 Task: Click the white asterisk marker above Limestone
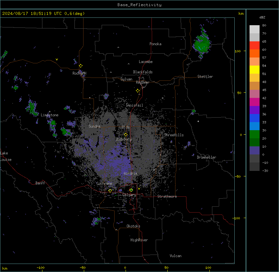click(50, 112)
